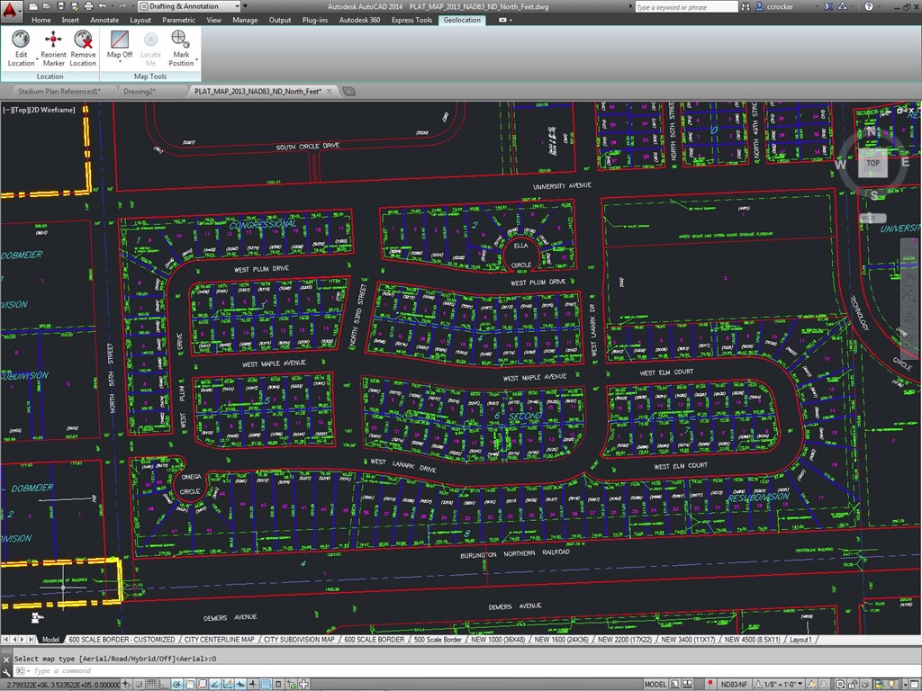Click the Workspace Switching gear icon
The width and height of the screenshot is (922, 691).
click(x=840, y=684)
